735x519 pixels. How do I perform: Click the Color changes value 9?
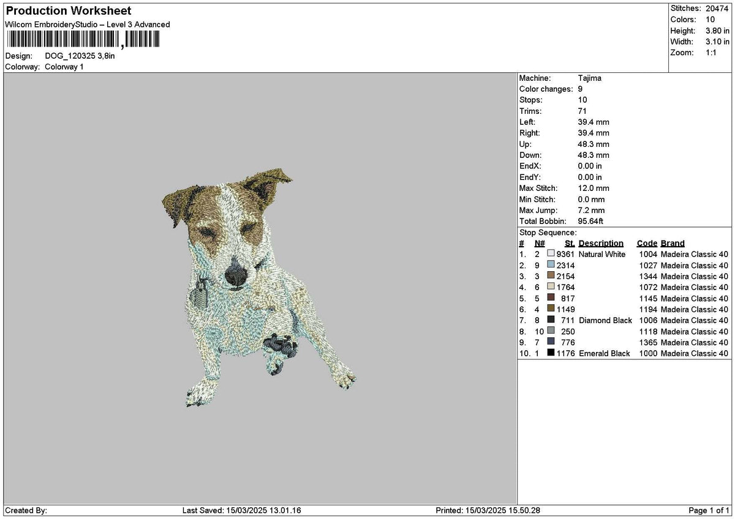point(580,89)
